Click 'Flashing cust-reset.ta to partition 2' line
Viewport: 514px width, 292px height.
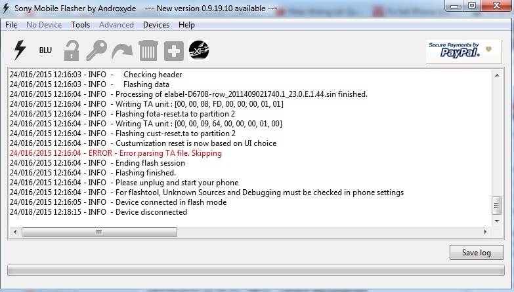pyautogui.click(x=123, y=134)
